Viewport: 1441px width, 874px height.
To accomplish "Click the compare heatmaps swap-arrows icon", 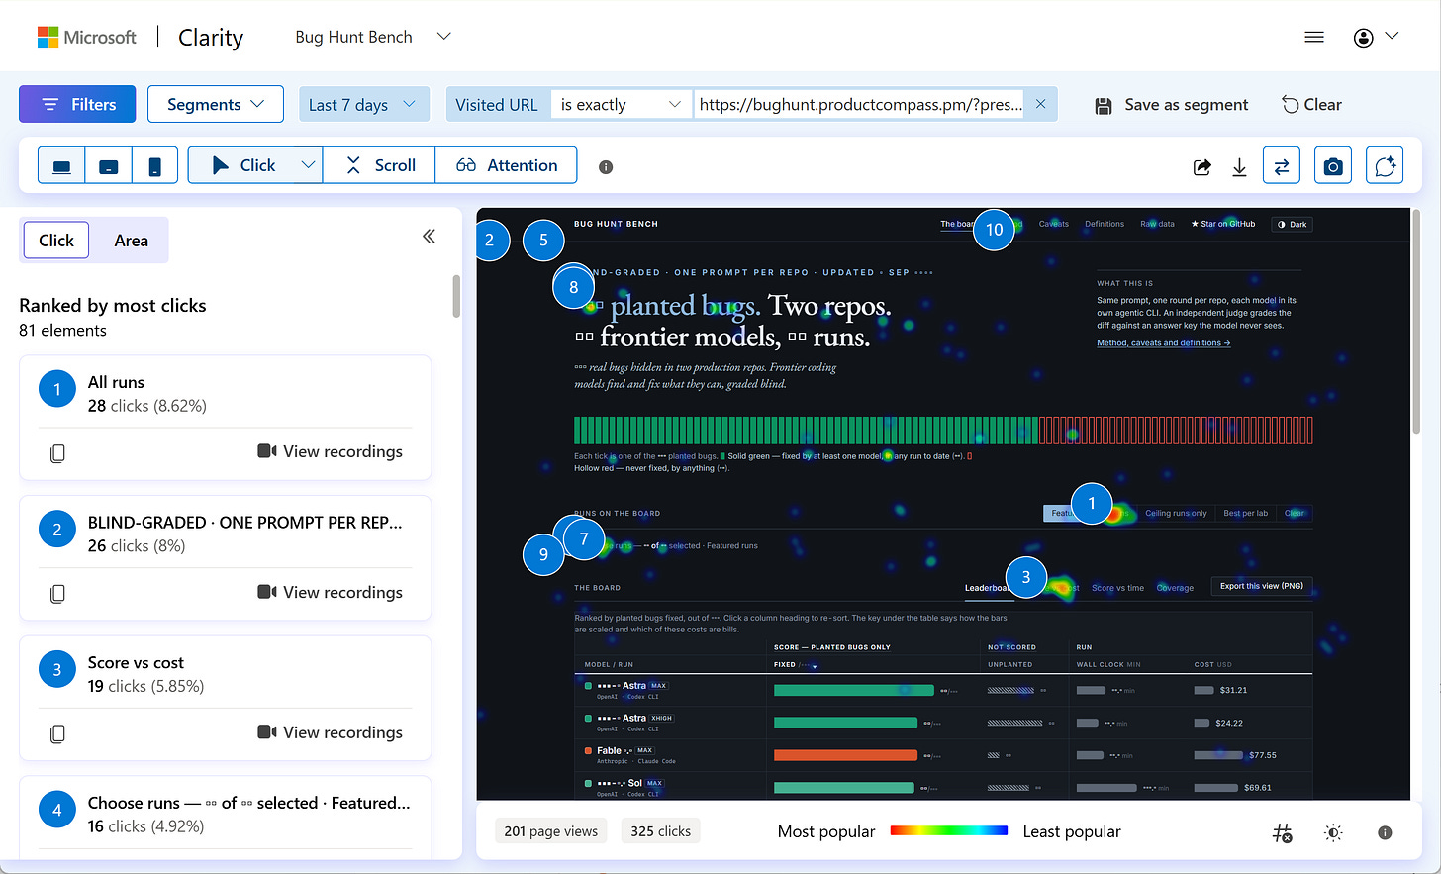I will click(x=1282, y=166).
